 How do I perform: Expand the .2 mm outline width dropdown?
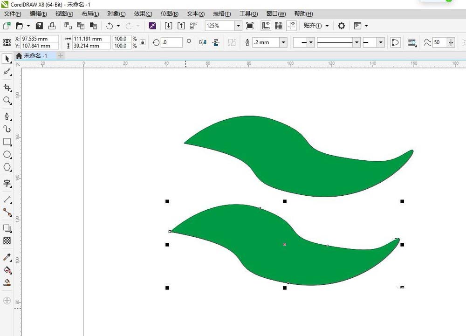pos(283,42)
